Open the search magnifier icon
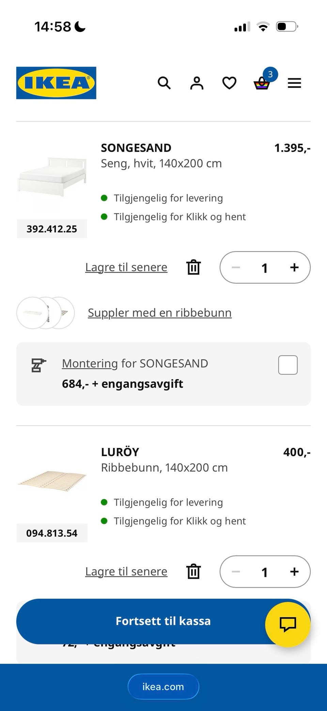This screenshot has height=711, width=327. [164, 83]
